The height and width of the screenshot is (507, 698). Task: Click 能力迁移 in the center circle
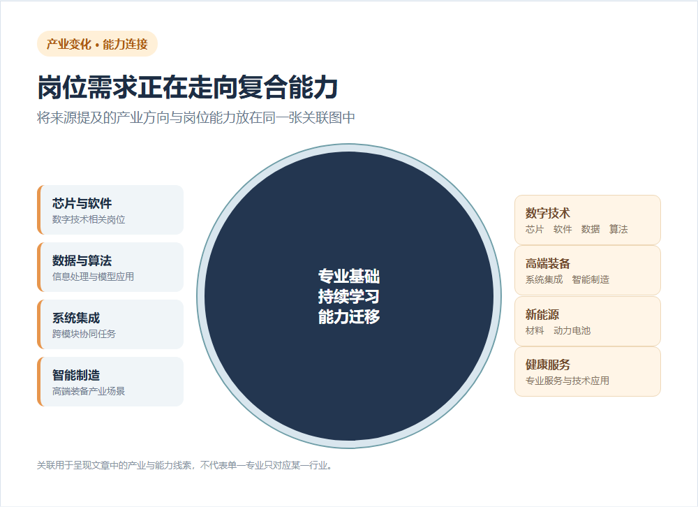(x=348, y=316)
